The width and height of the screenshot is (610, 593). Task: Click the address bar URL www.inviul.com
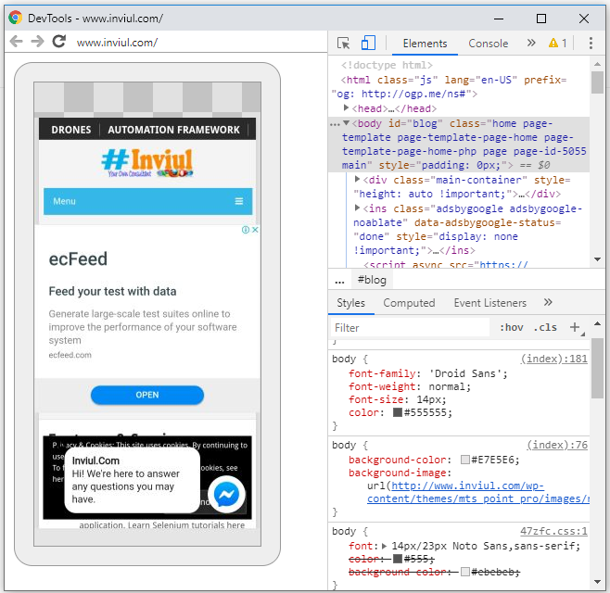tap(117, 43)
